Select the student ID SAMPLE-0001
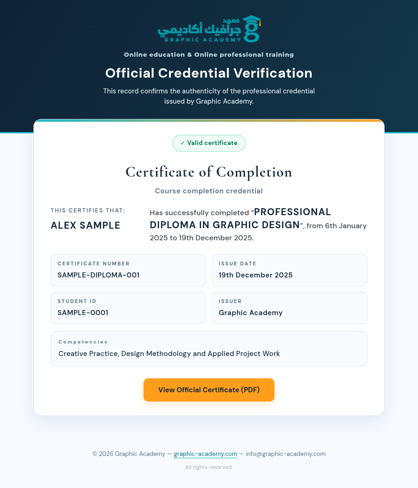The width and height of the screenshot is (418, 488). click(83, 313)
